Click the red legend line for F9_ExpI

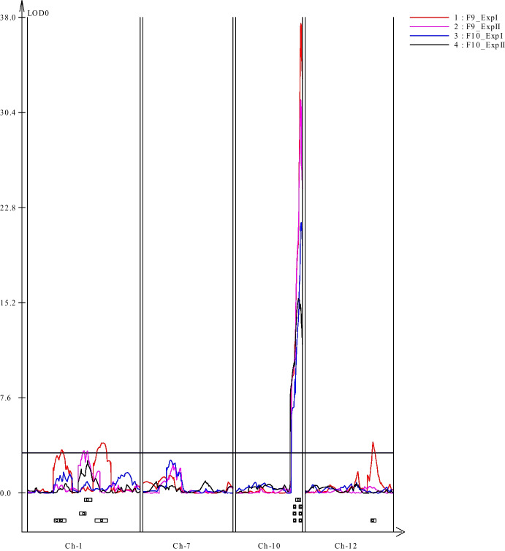pos(430,18)
